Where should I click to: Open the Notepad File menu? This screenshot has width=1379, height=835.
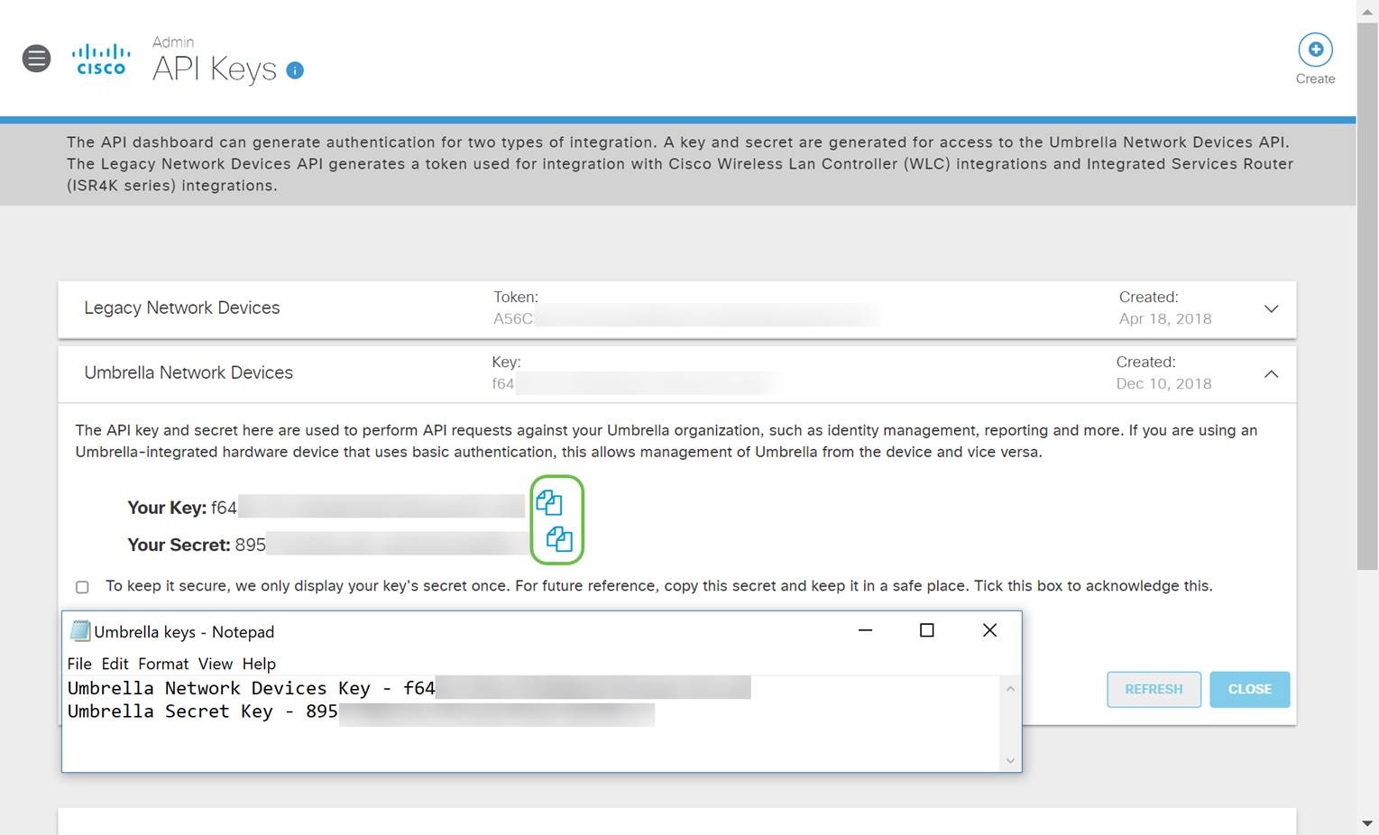pyautogui.click(x=79, y=664)
